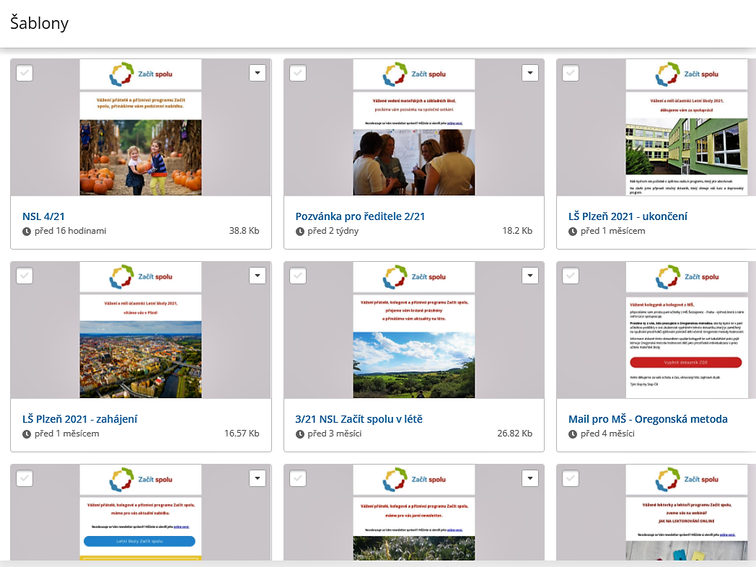
Task: Click clock icon under LŠ Plzeň 2021 - ukončení
Action: tap(573, 232)
